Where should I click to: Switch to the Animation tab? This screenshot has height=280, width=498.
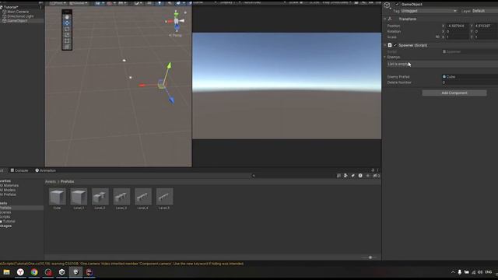tap(45, 170)
